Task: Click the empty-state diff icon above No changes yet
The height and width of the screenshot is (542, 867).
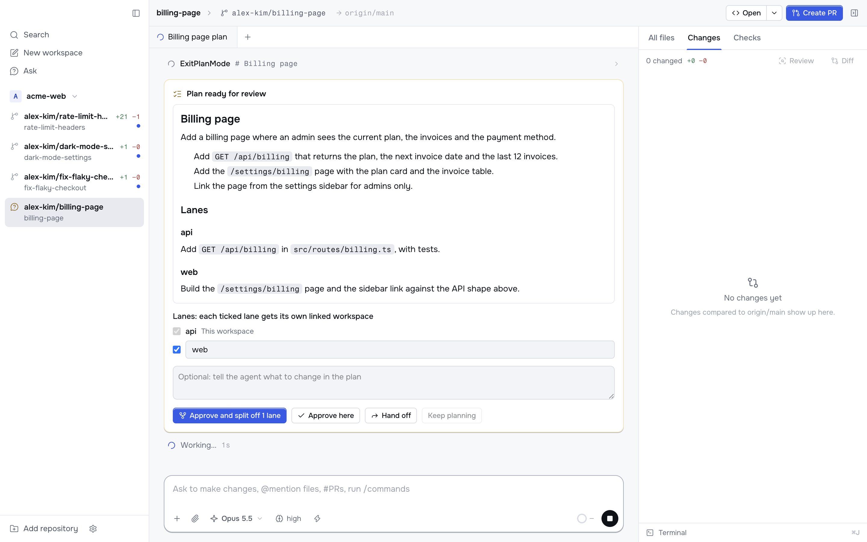Action: click(752, 283)
